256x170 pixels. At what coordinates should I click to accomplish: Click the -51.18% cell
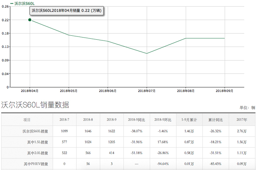137,153
